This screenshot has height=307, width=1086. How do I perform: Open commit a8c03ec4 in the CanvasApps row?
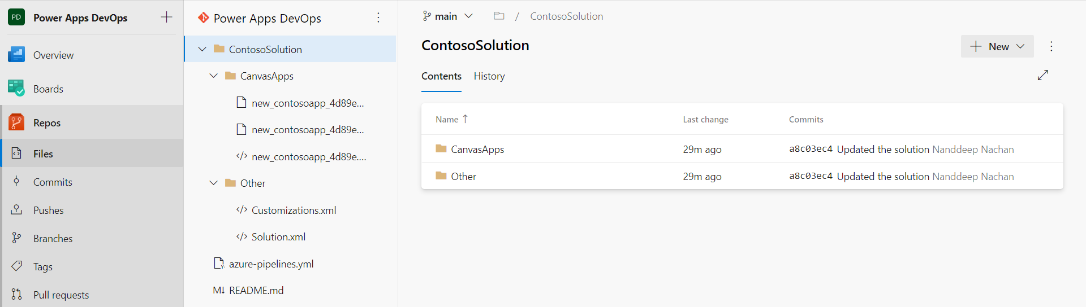click(x=811, y=149)
